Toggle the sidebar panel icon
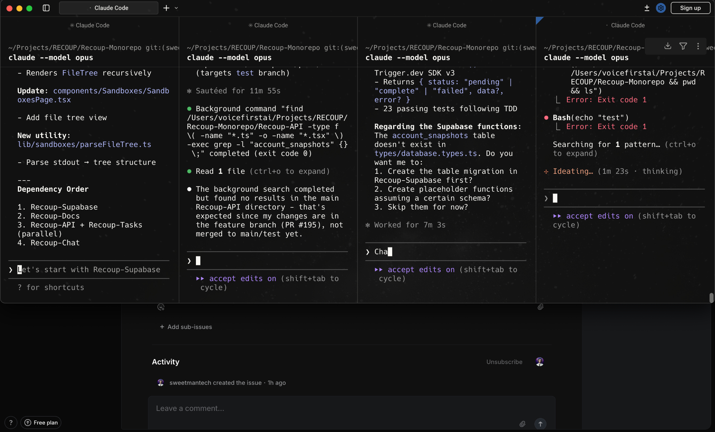 click(46, 8)
